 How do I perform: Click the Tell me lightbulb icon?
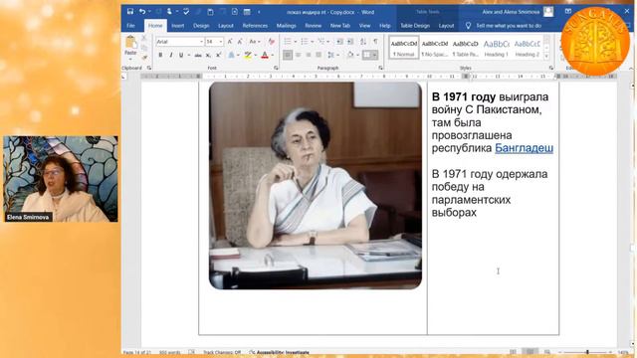tap(468, 26)
